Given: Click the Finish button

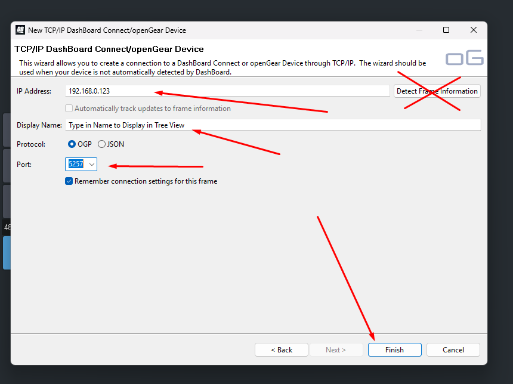Looking at the screenshot, I should [x=394, y=350].
